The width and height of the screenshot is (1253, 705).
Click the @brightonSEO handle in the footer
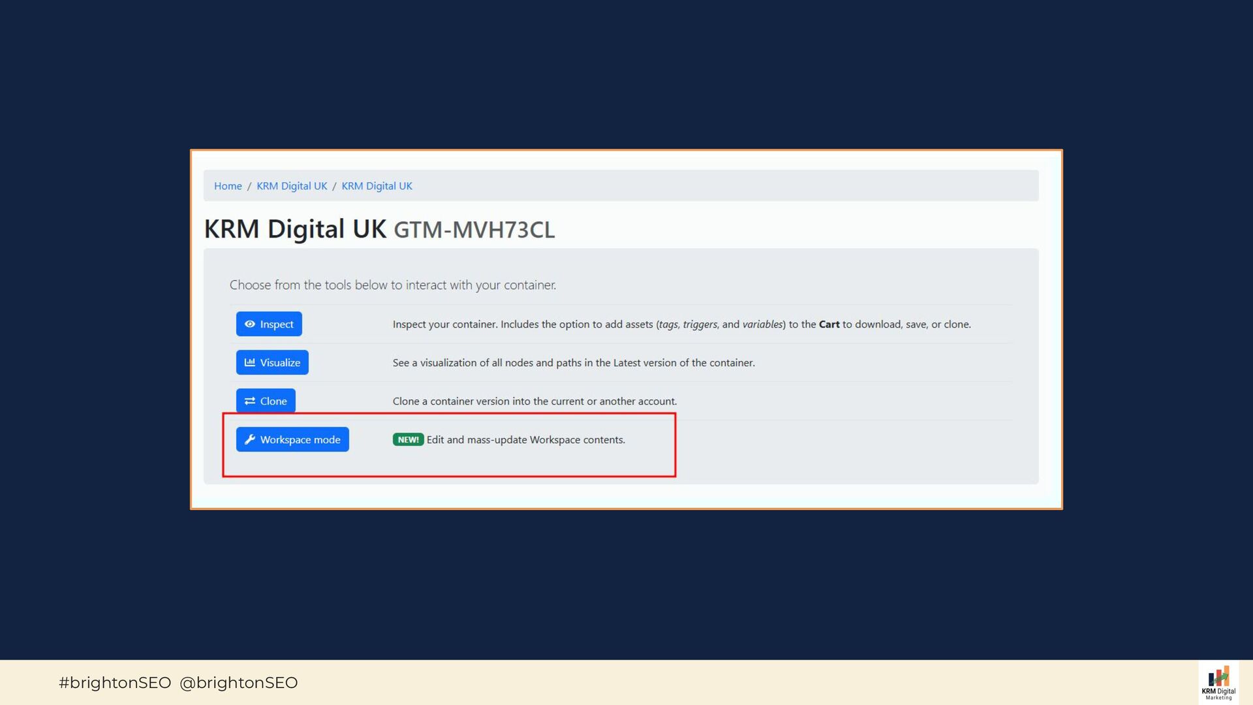238,683
